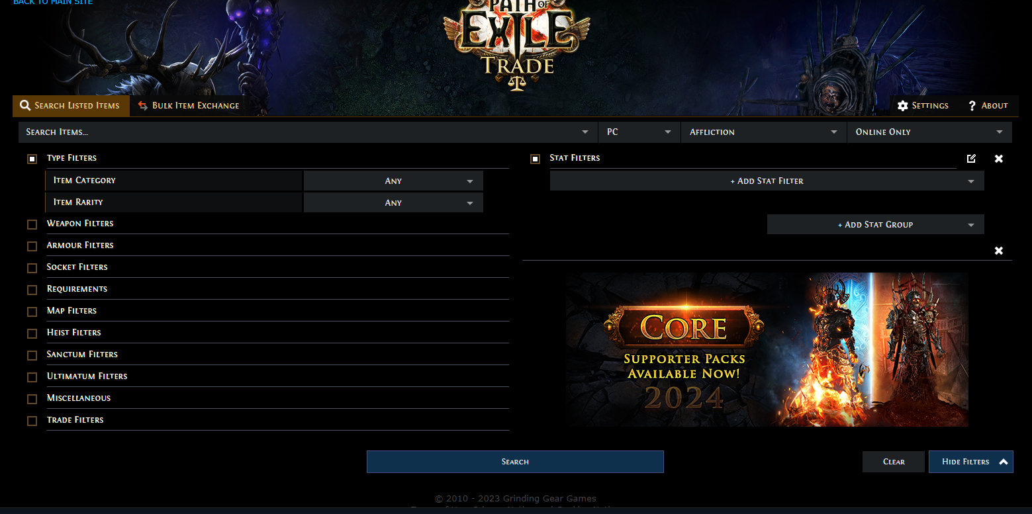Expand the Map Filters heading

pyautogui.click(x=71, y=311)
